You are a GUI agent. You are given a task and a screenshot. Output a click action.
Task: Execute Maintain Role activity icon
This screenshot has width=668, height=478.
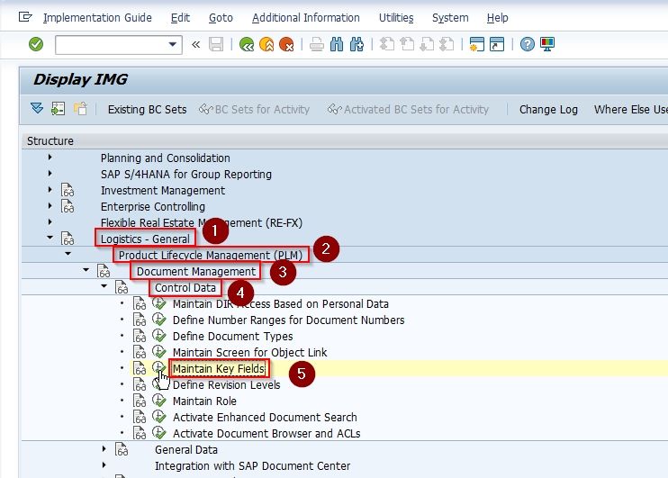tap(159, 400)
